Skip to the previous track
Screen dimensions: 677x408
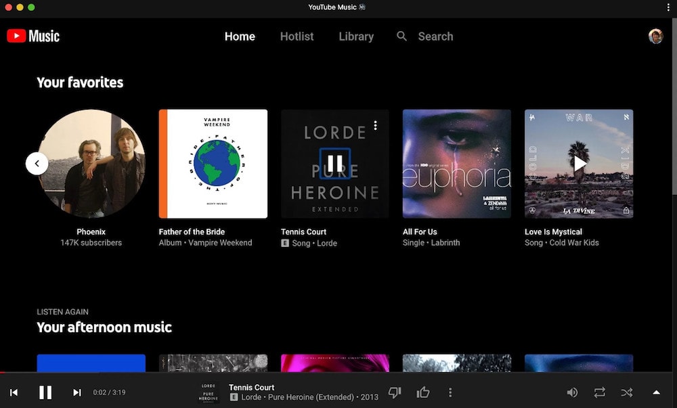point(14,392)
